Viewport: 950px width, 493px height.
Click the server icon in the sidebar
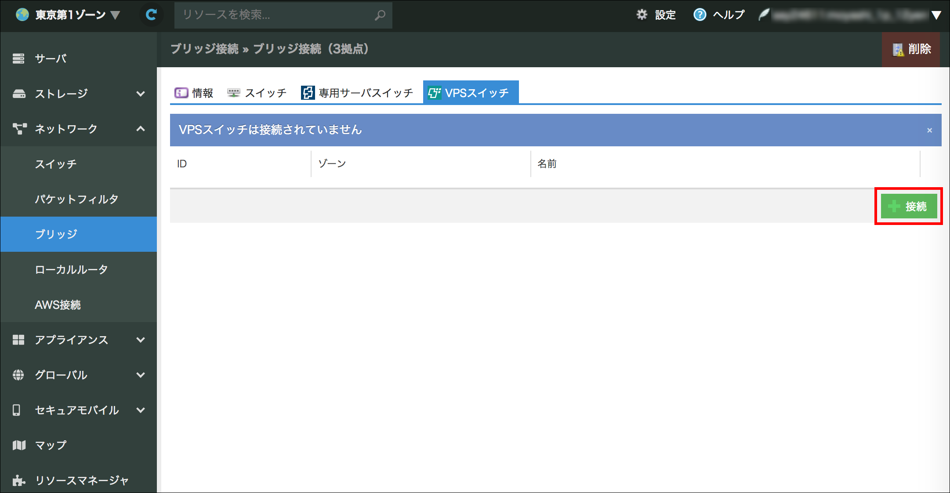point(18,58)
